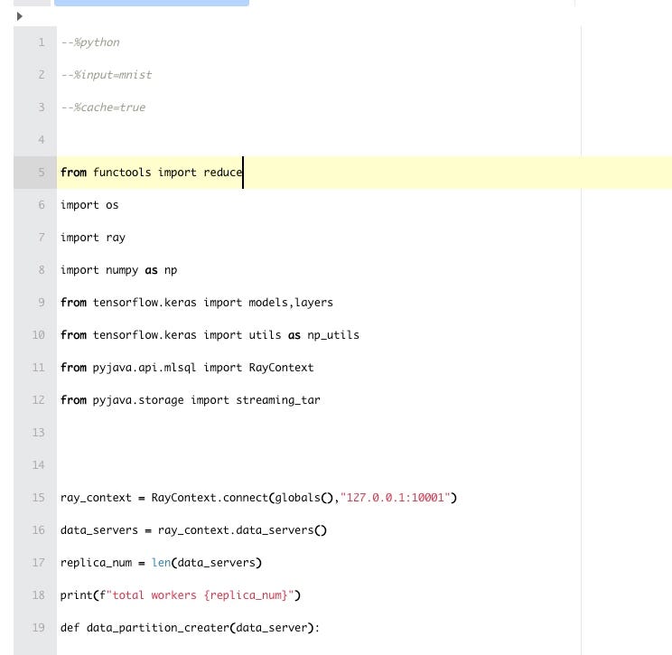The image size is (672, 655).
Task: Place cursor in 'from functools import reduce' line
Action: [151, 173]
